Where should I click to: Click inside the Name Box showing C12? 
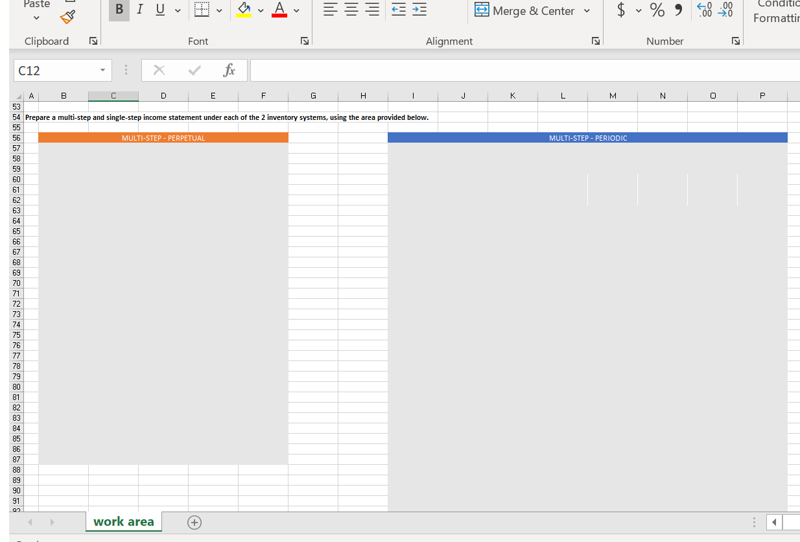coord(57,69)
